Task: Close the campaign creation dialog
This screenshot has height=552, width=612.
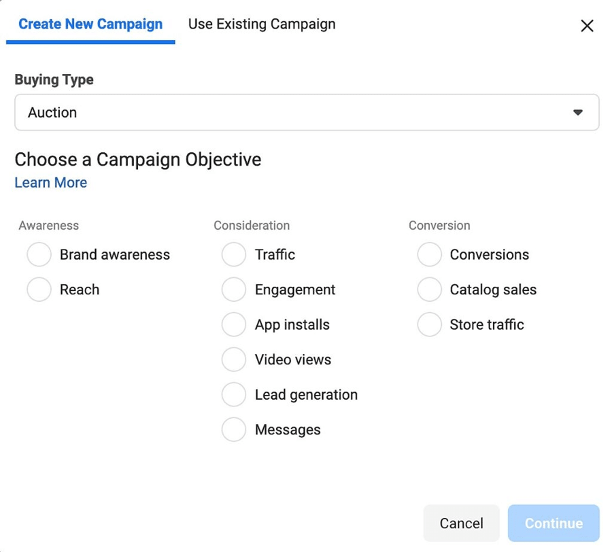Action: click(x=587, y=26)
